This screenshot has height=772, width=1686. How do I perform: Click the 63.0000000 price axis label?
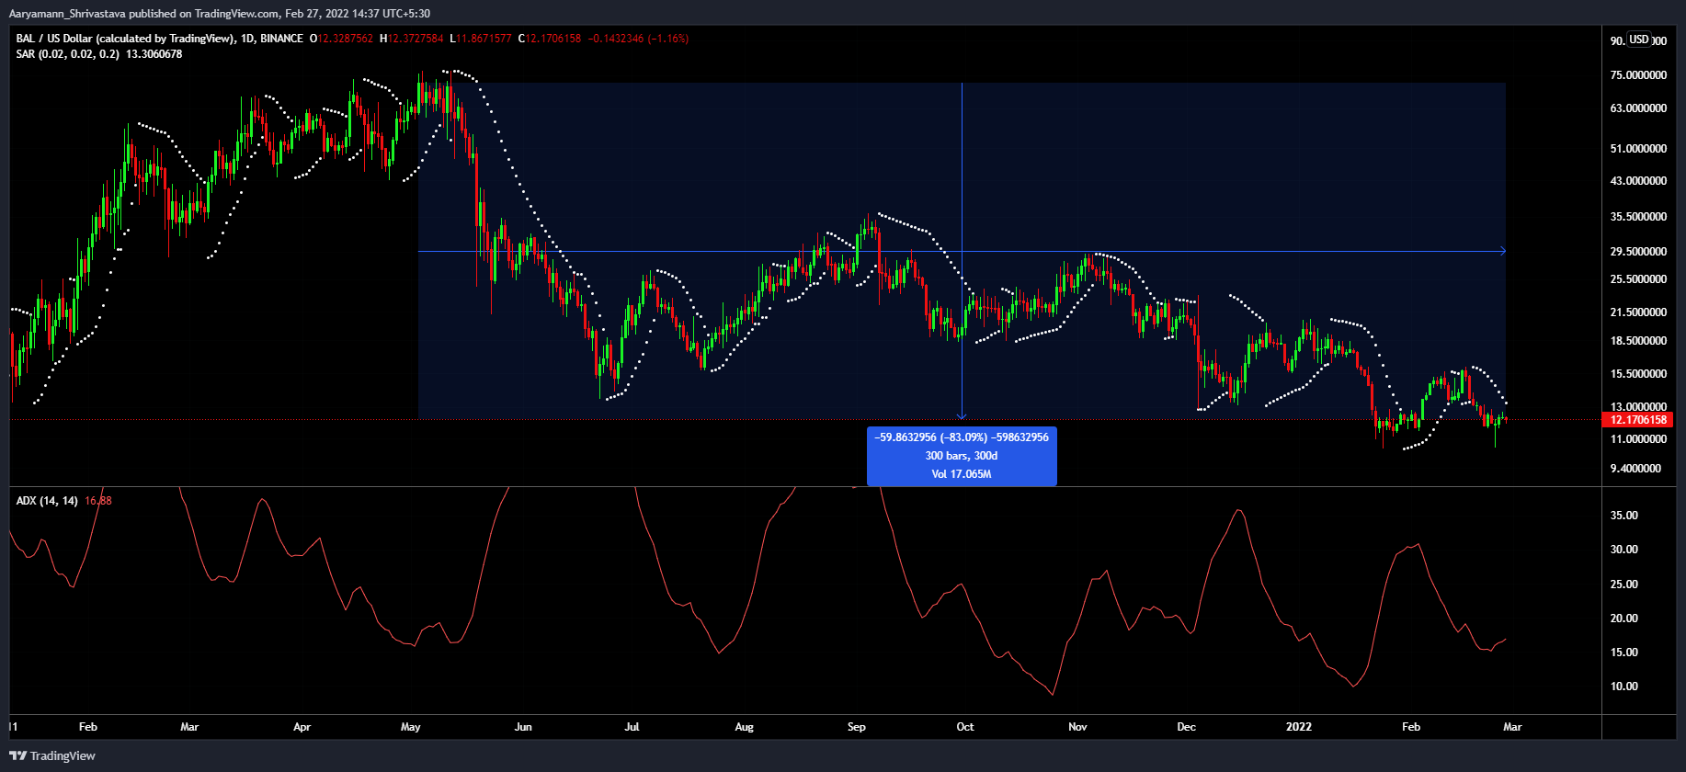tap(1638, 108)
